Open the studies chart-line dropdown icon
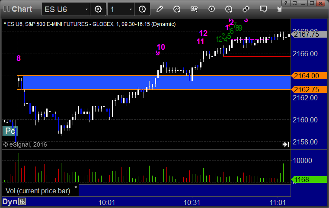This screenshot has height=208, width=329. [177, 9]
